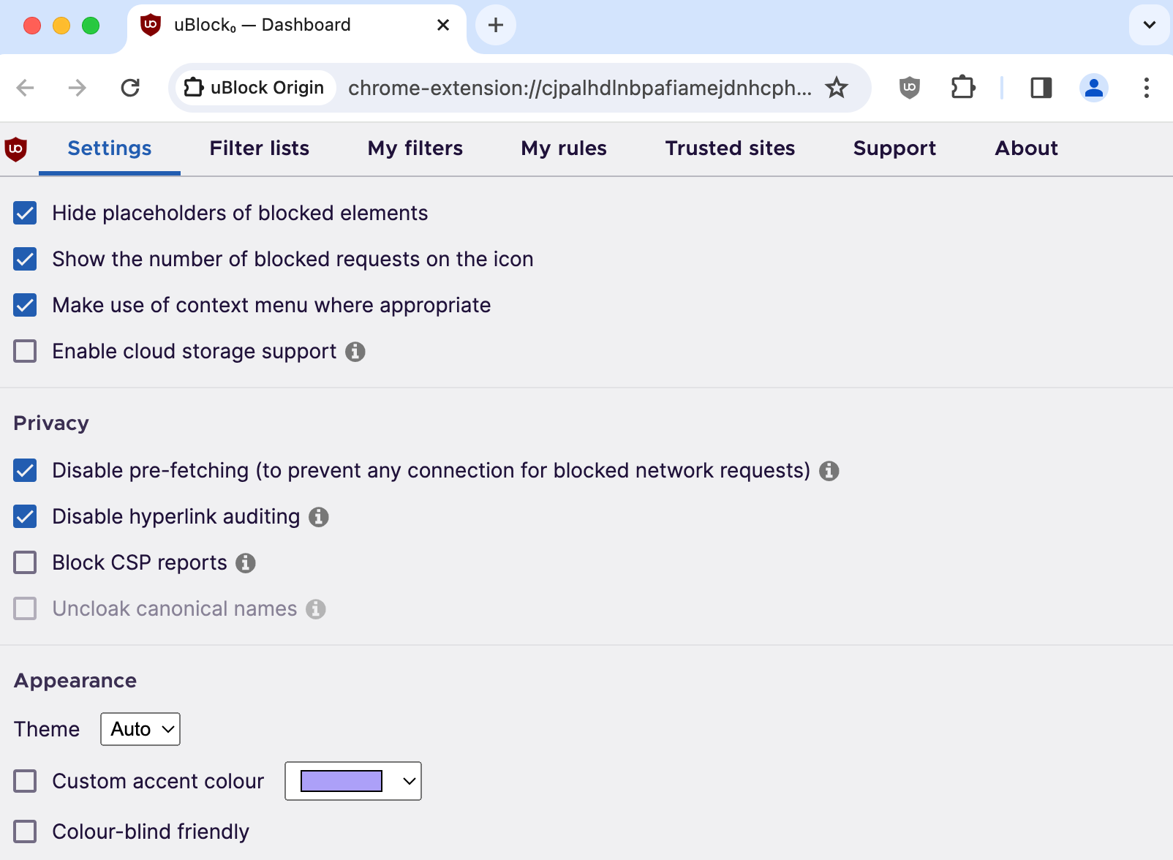Image resolution: width=1173 pixels, height=860 pixels.
Task: Click the Theme label text
Action: click(47, 729)
